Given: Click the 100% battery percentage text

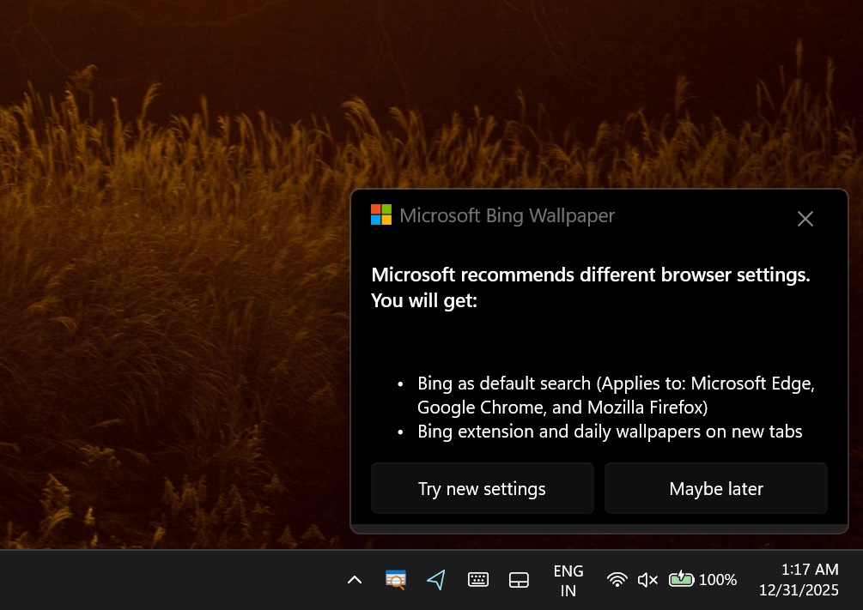Looking at the screenshot, I should tap(718, 579).
